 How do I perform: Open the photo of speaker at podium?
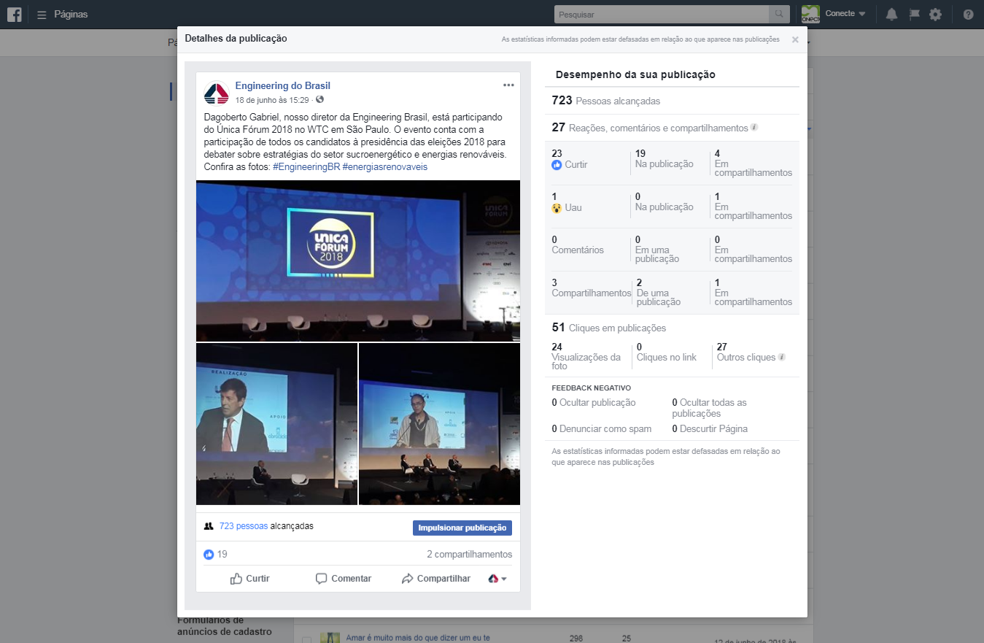click(439, 424)
